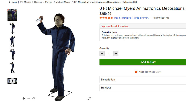Viewport: 186px width, 103px height.
Task: Click Write a Review link
Action: [x=141, y=18]
